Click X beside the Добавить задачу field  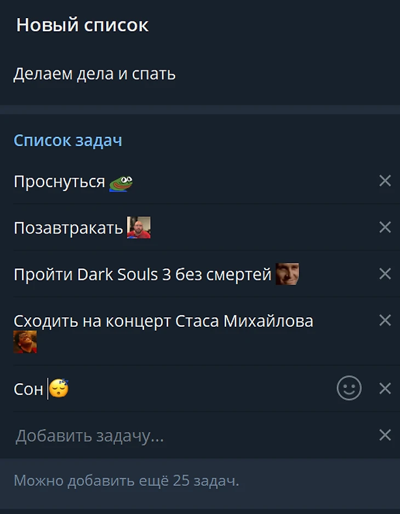tap(385, 435)
